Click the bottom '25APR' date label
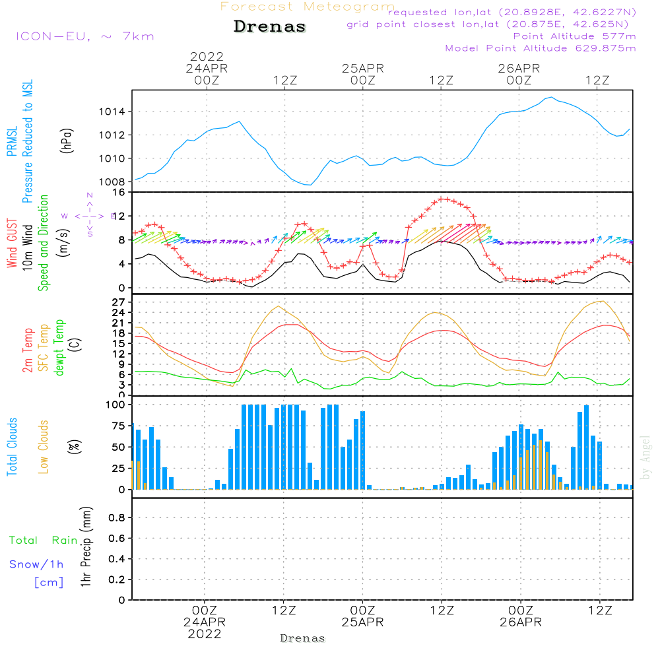 click(362, 622)
